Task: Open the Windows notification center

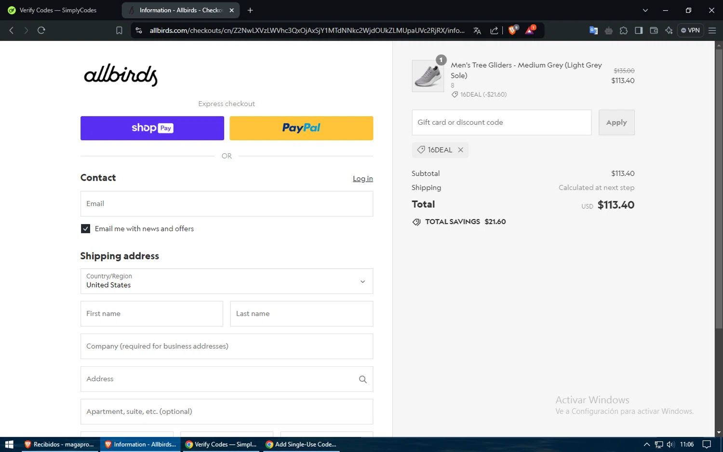Action: point(707,444)
